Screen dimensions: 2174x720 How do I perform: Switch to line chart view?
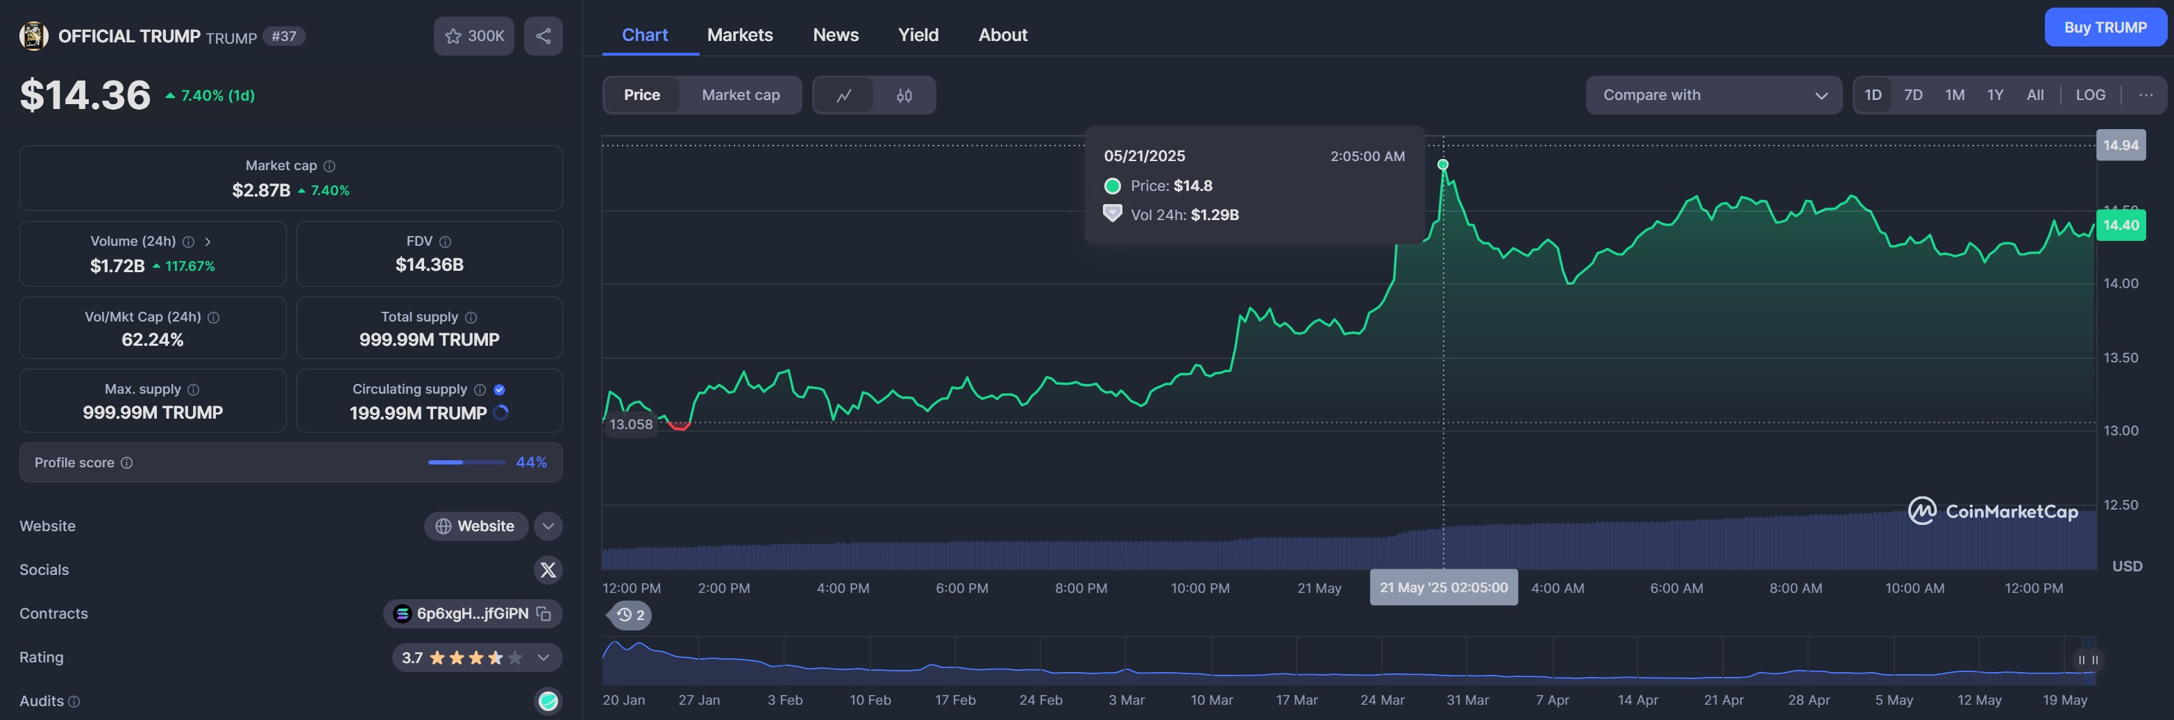pos(843,95)
